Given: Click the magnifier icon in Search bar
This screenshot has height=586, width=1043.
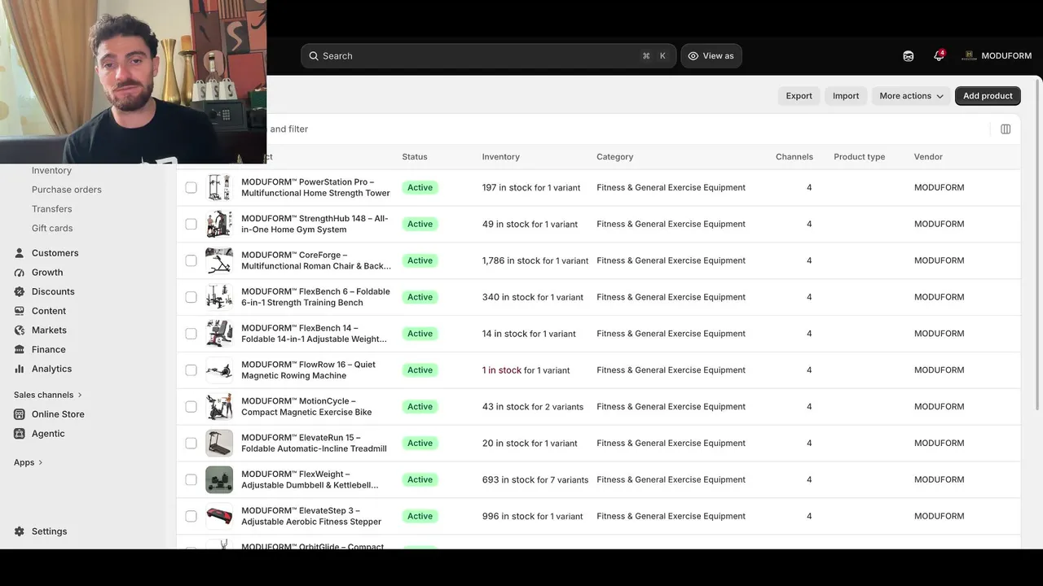Looking at the screenshot, I should 314,56.
